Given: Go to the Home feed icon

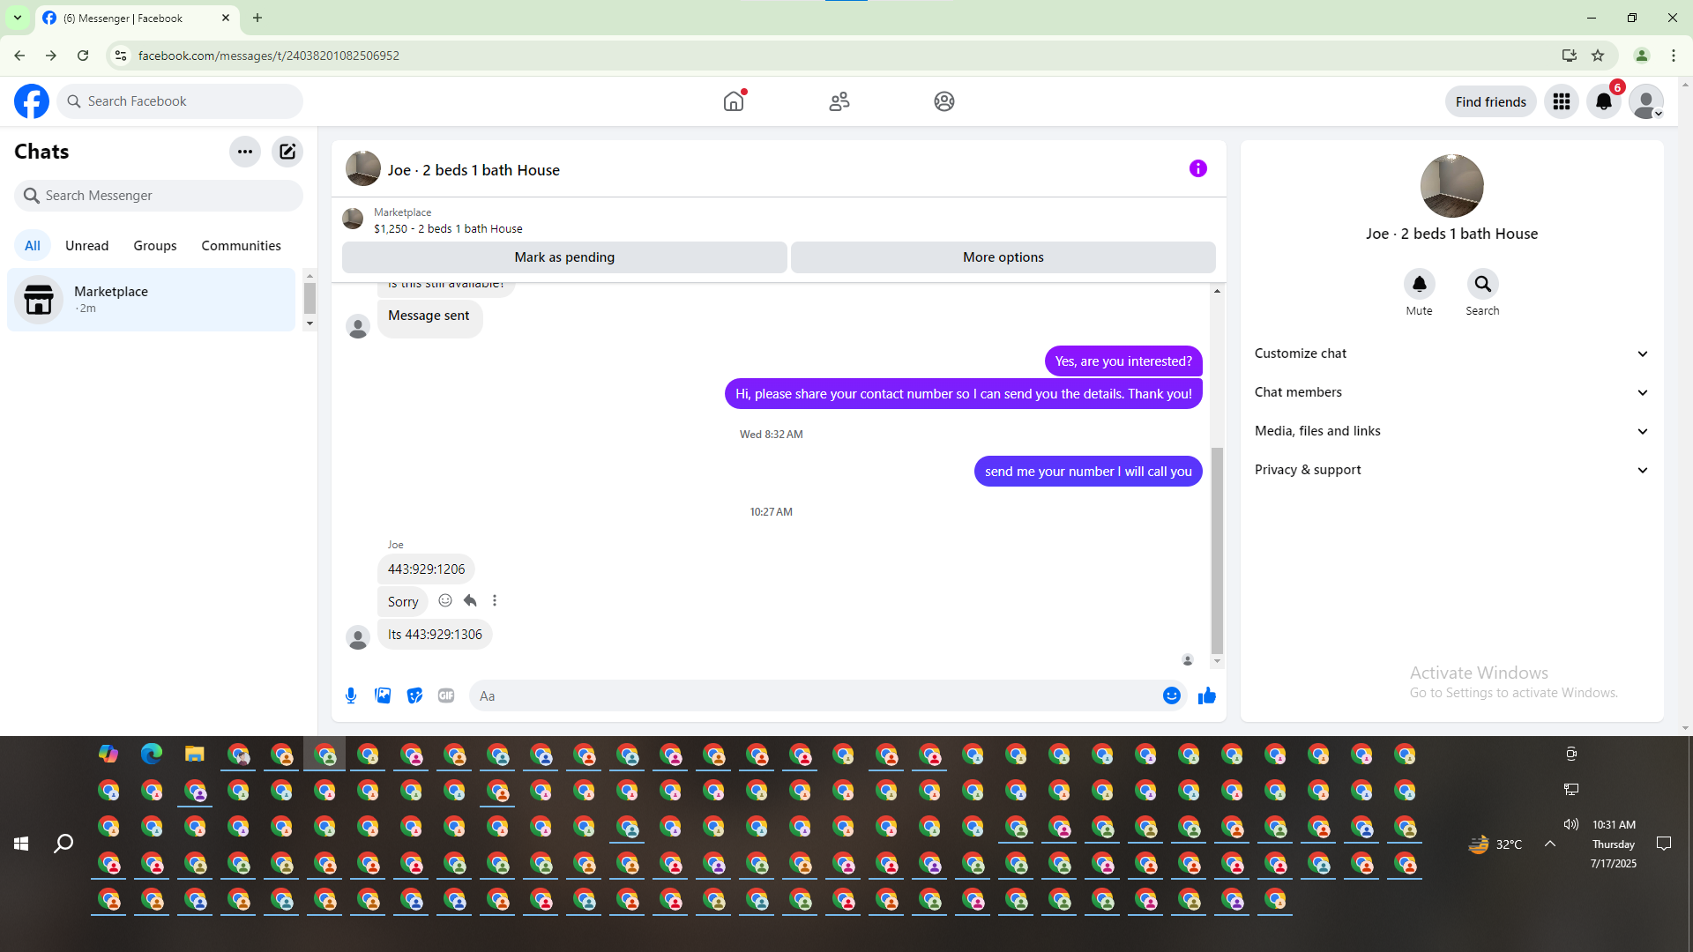Looking at the screenshot, I should click(x=734, y=101).
